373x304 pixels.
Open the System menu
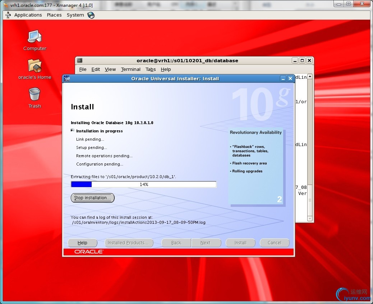pyautogui.click(x=75, y=15)
